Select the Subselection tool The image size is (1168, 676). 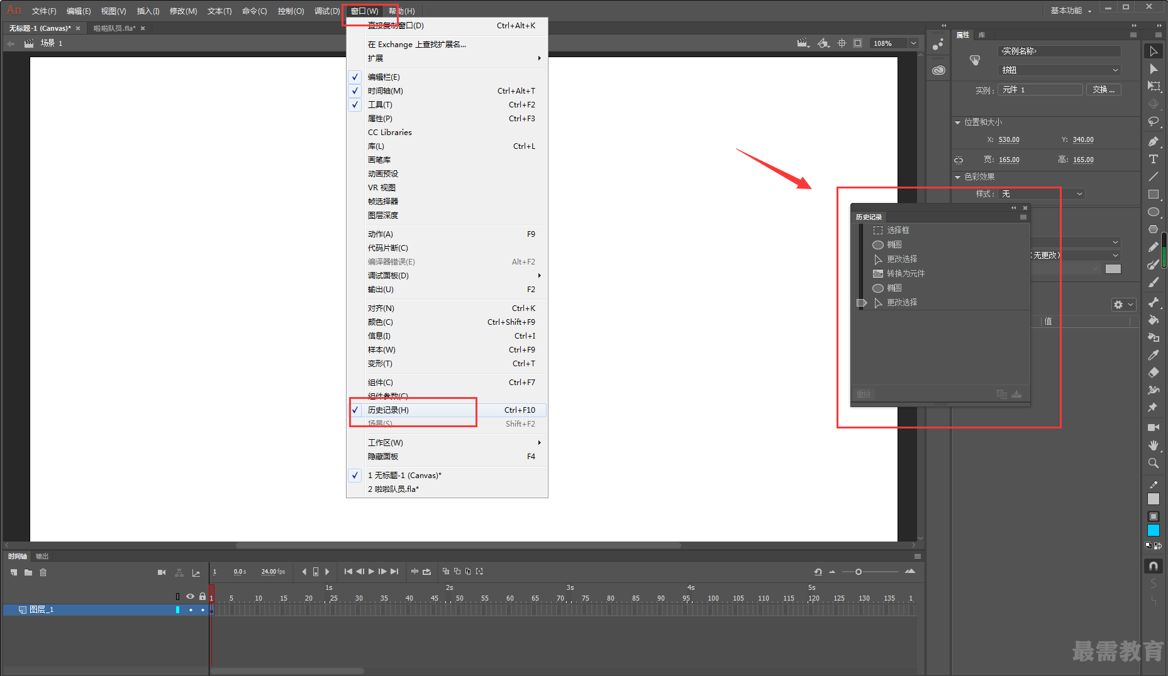(1153, 69)
